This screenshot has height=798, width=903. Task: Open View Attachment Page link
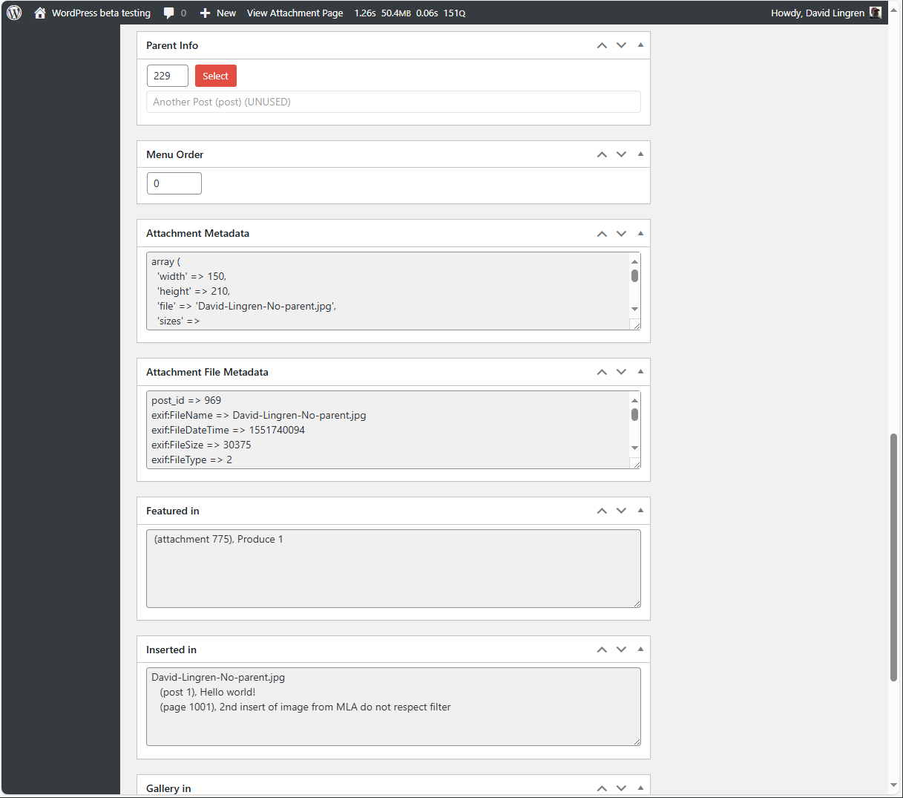click(295, 13)
